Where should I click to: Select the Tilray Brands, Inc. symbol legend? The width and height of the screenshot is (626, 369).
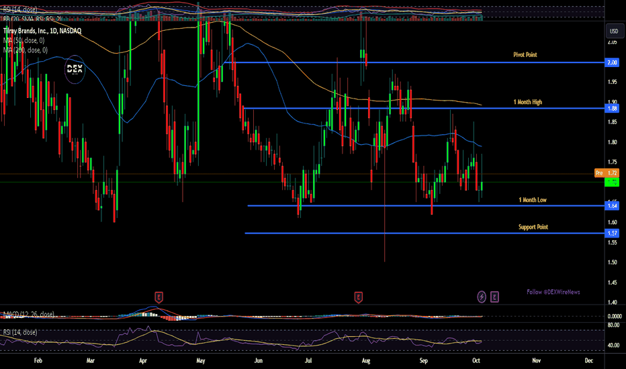tap(42, 31)
